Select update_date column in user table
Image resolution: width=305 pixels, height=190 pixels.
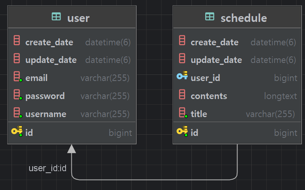[72, 60]
